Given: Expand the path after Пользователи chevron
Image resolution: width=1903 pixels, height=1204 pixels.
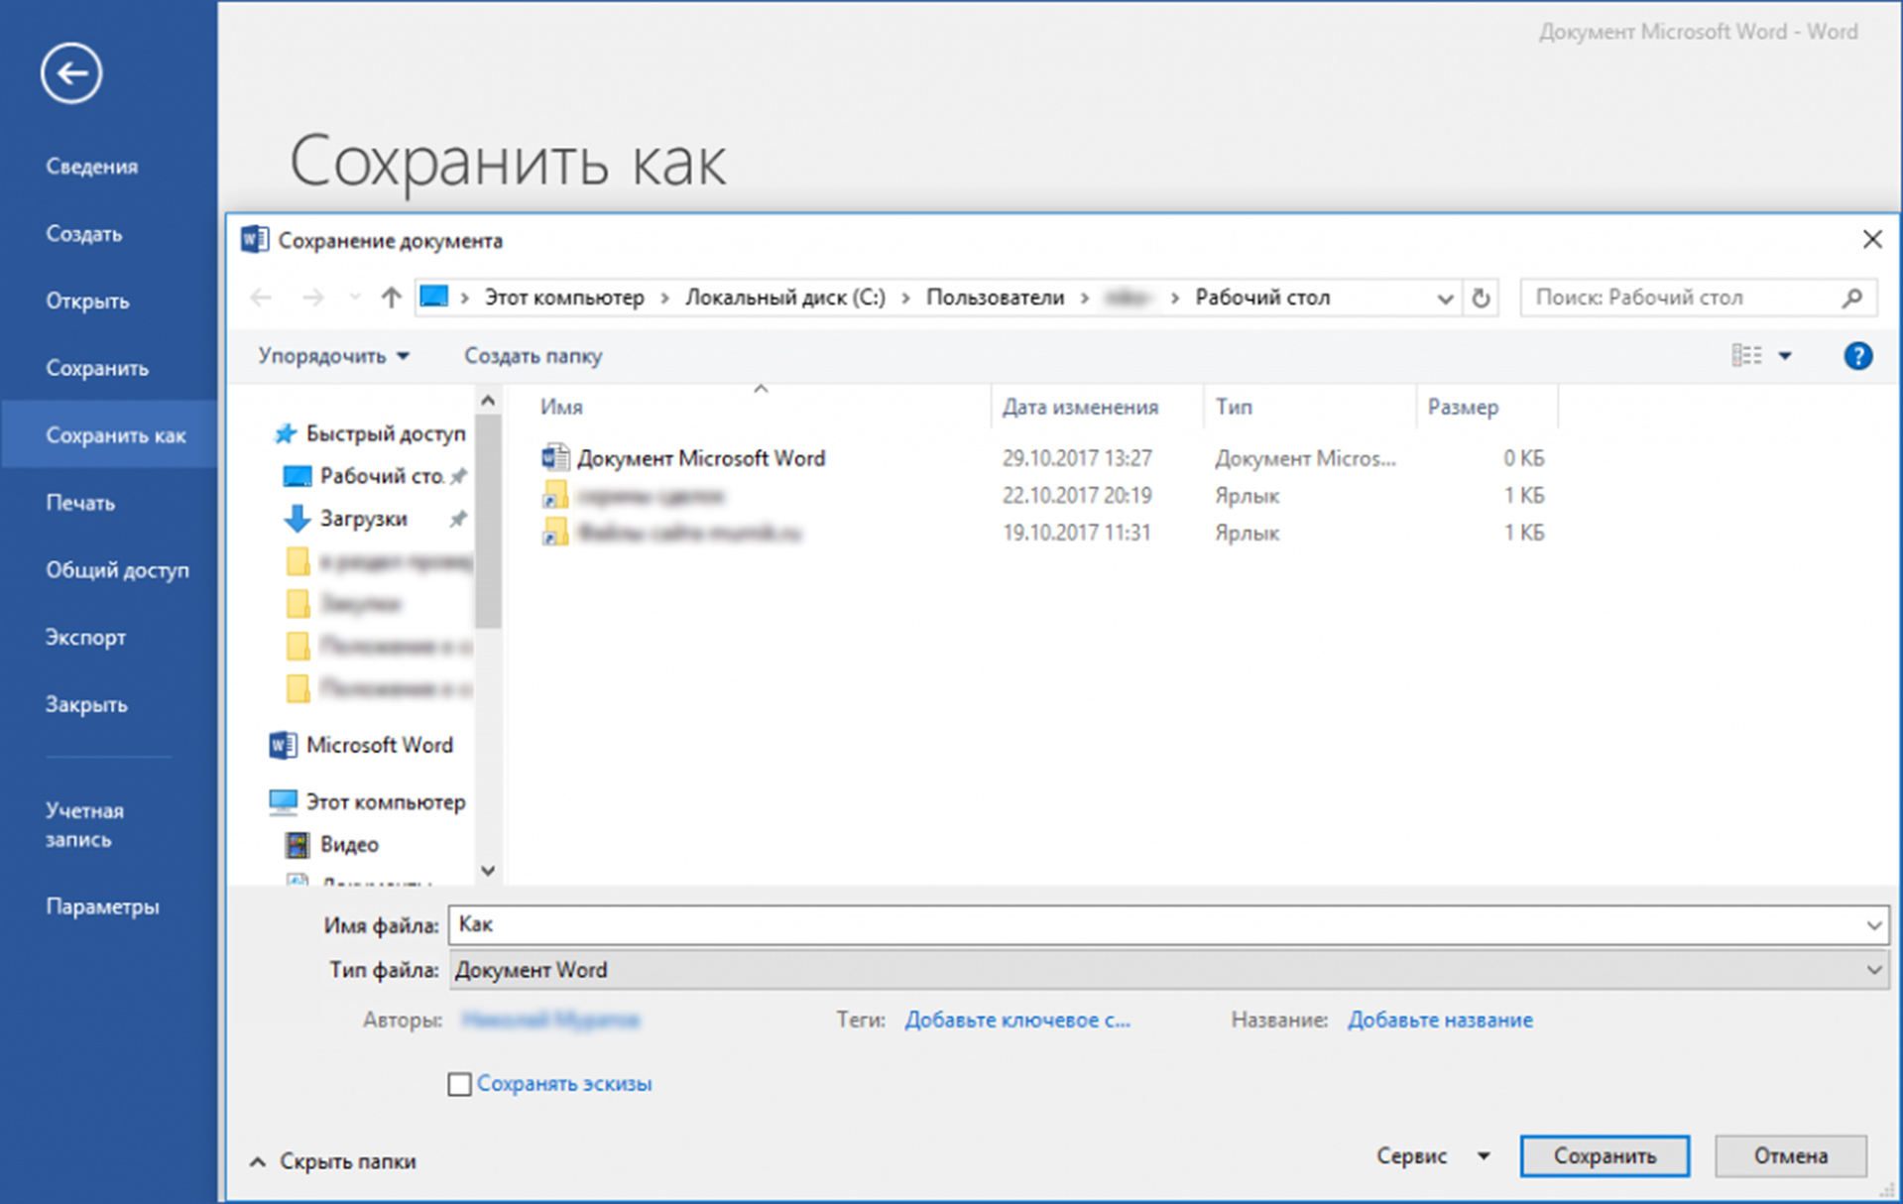Looking at the screenshot, I should (1085, 298).
